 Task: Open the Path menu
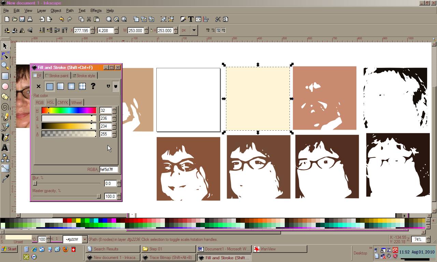coord(70,11)
